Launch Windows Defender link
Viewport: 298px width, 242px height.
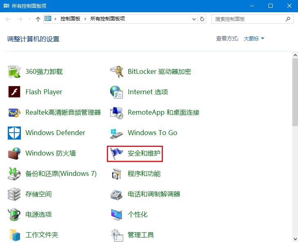[55, 133]
